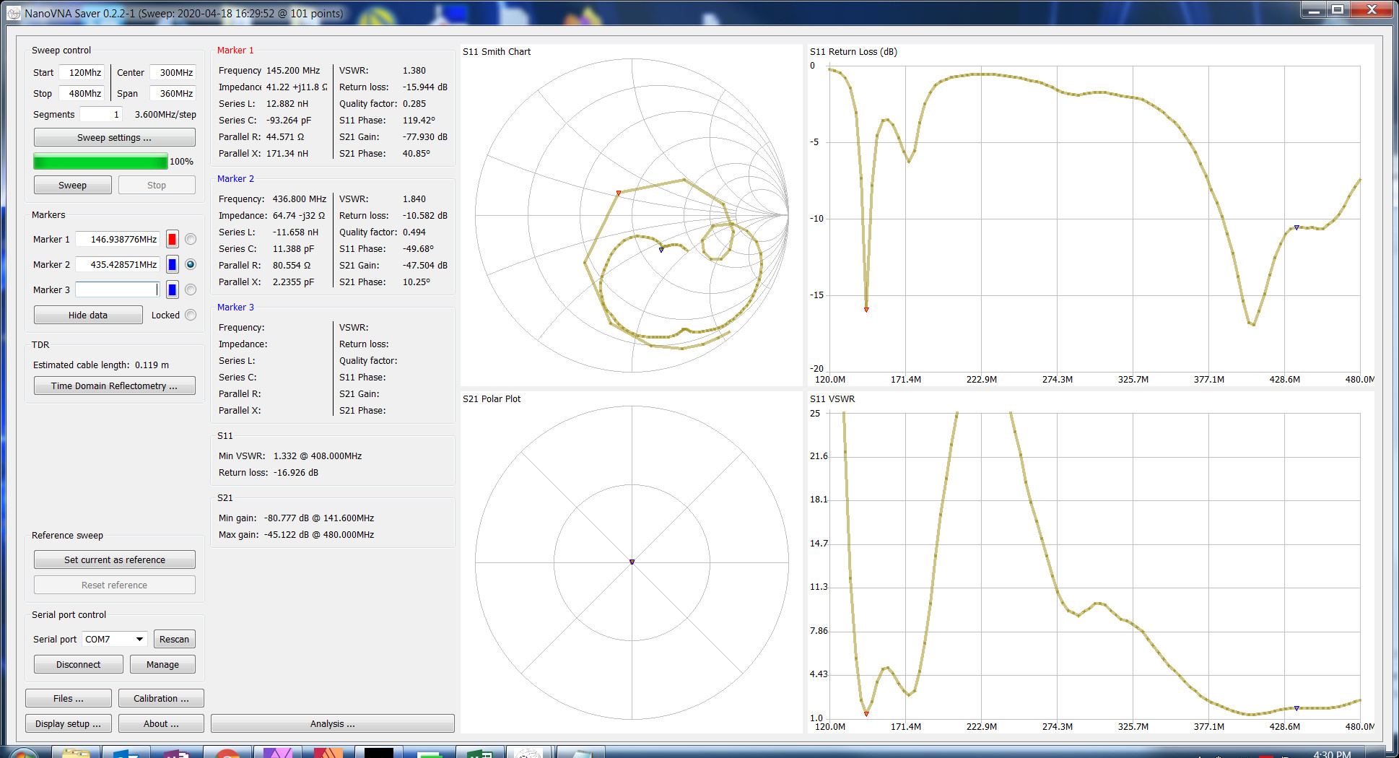The width and height of the screenshot is (1399, 758).
Task: Select the Marker 1 radio button
Action: coord(191,240)
